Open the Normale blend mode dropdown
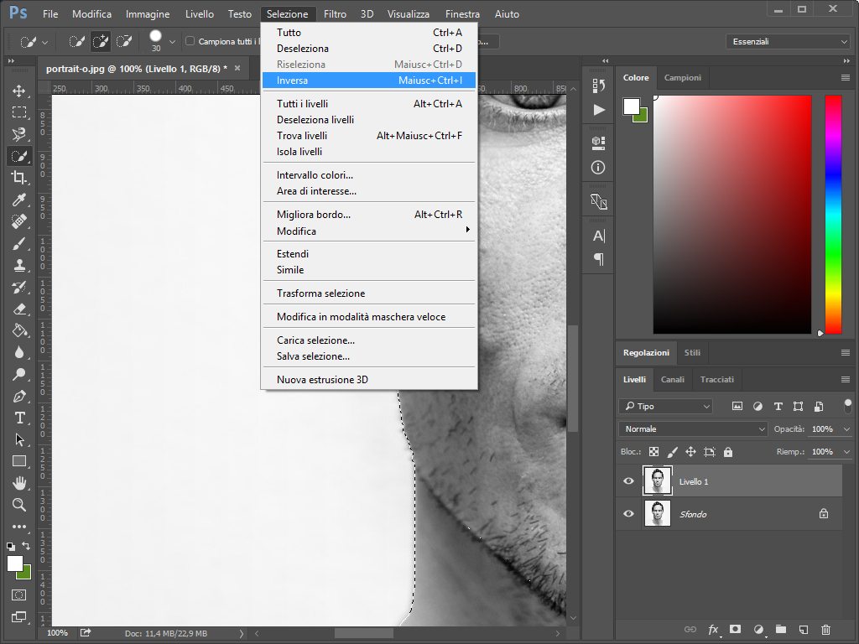Image resolution: width=859 pixels, height=644 pixels. [693, 428]
